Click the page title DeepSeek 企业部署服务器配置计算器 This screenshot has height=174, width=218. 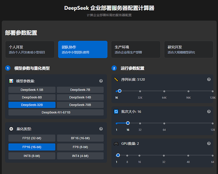109,8
